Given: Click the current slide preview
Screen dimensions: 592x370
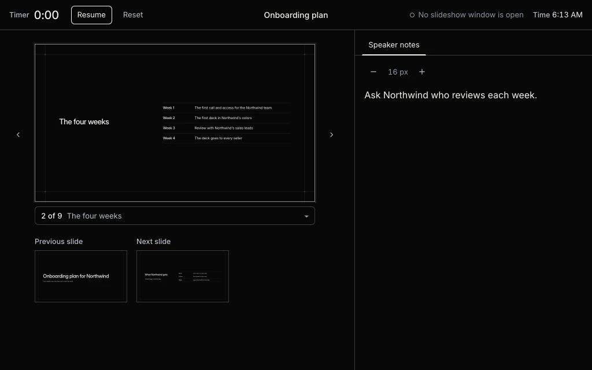Looking at the screenshot, I should (x=175, y=123).
